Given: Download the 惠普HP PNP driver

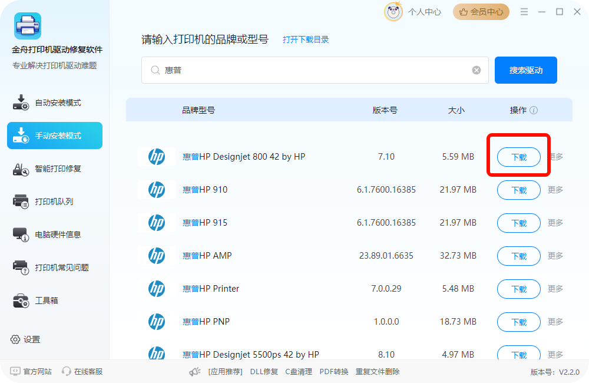Looking at the screenshot, I should tap(519, 322).
